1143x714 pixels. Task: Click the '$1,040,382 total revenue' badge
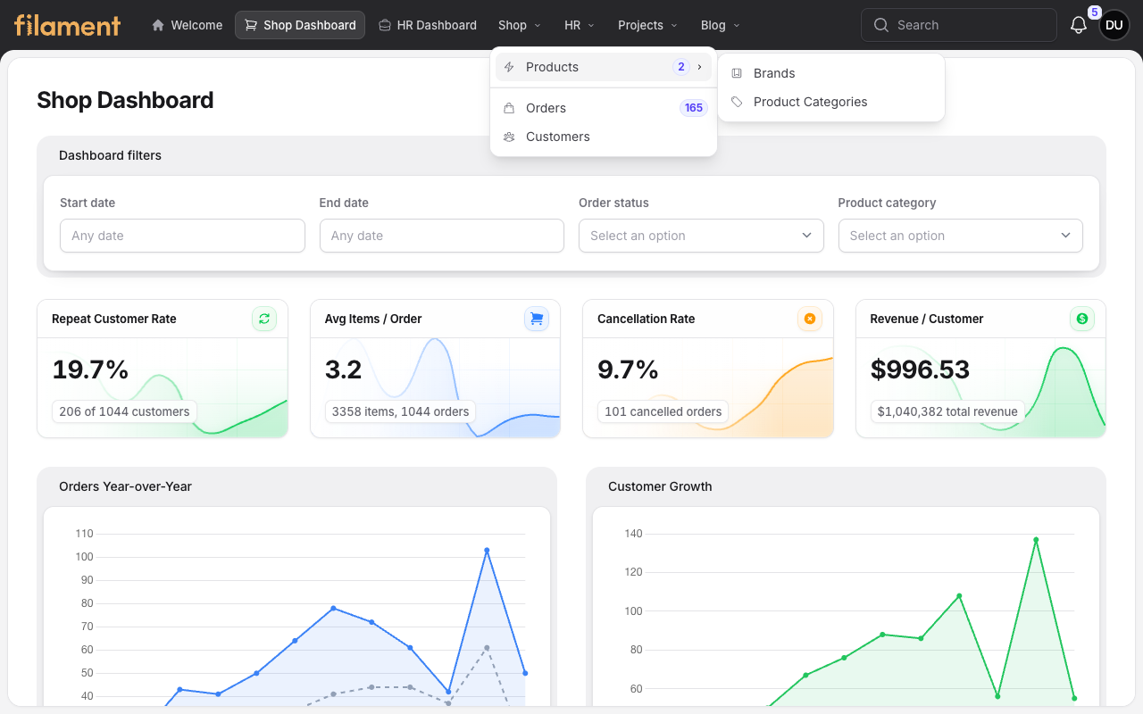point(947,411)
